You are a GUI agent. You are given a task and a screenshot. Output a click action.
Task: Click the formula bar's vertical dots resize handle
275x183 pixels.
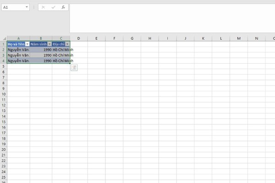pos(34,8)
